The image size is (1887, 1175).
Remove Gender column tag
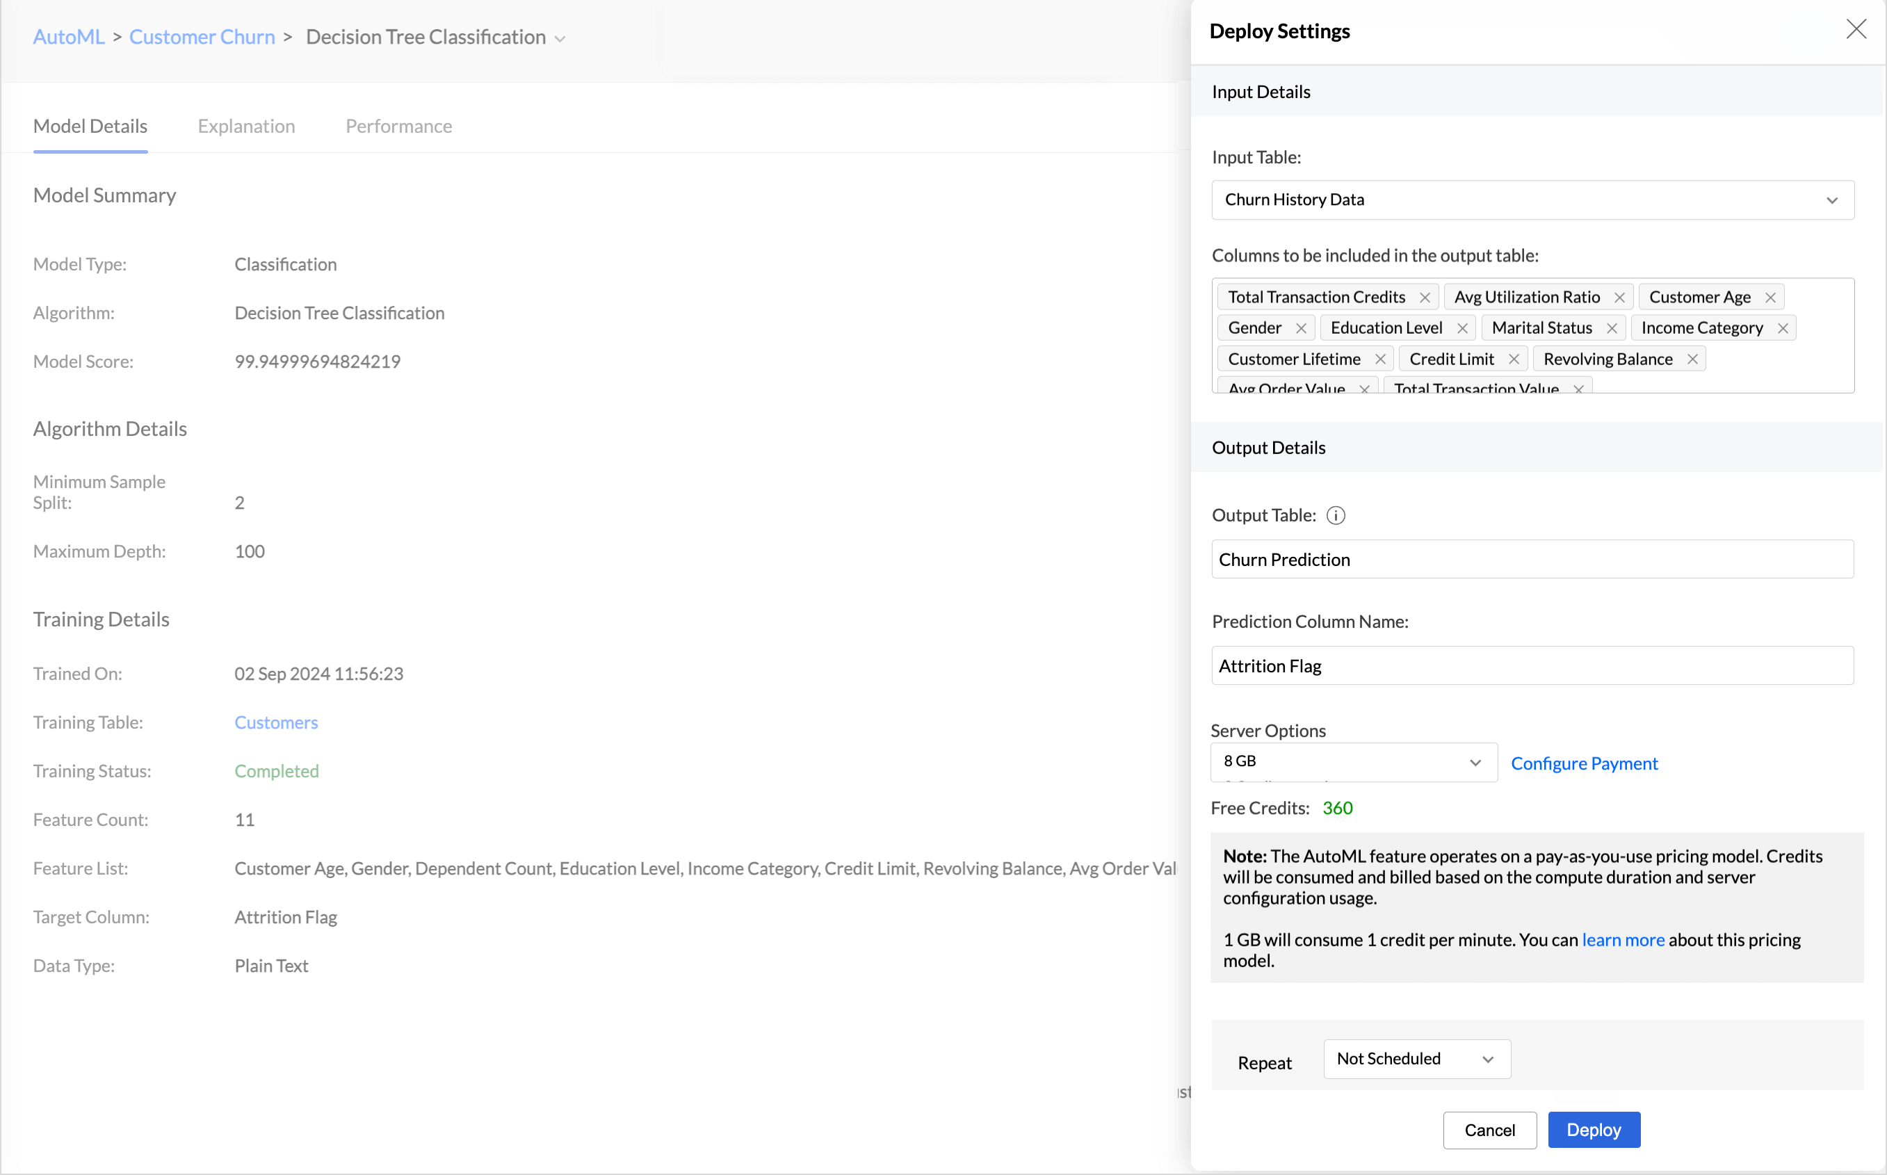1300,329
